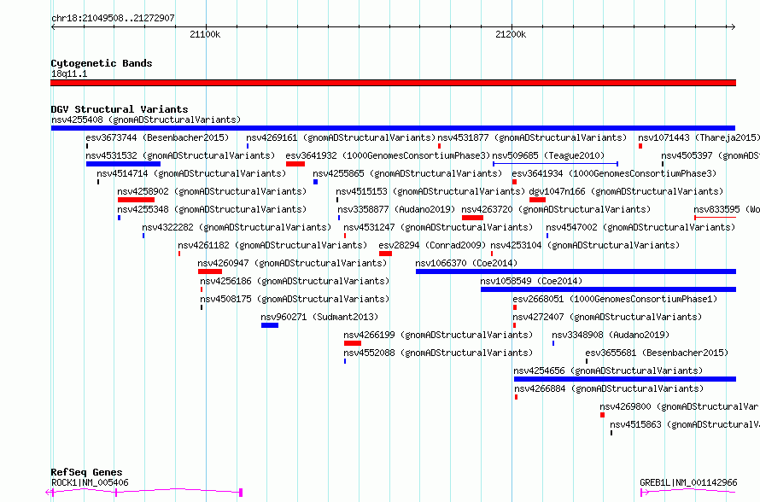Select nsv4261182 variant label
The width and height of the screenshot is (760, 502).
(x=272, y=245)
